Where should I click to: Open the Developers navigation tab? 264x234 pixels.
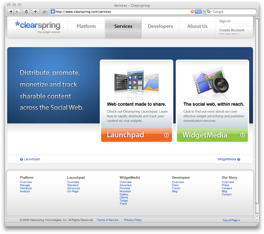point(160,27)
